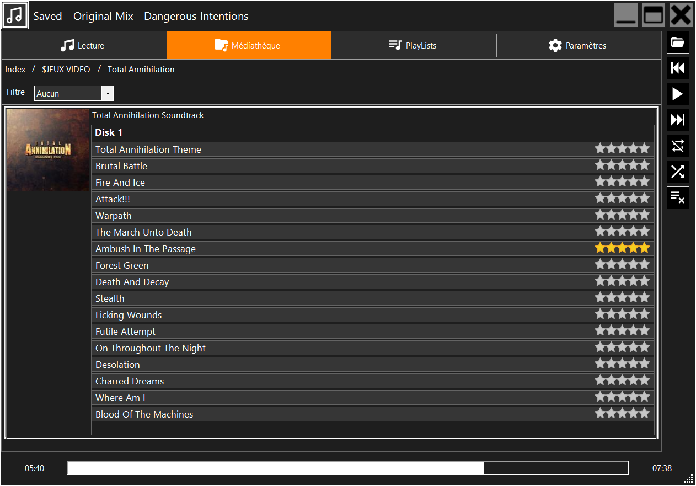This screenshot has width=696, height=486.
Task: Select Total Annihilation breadcrumb entry
Action: (141, 70)
